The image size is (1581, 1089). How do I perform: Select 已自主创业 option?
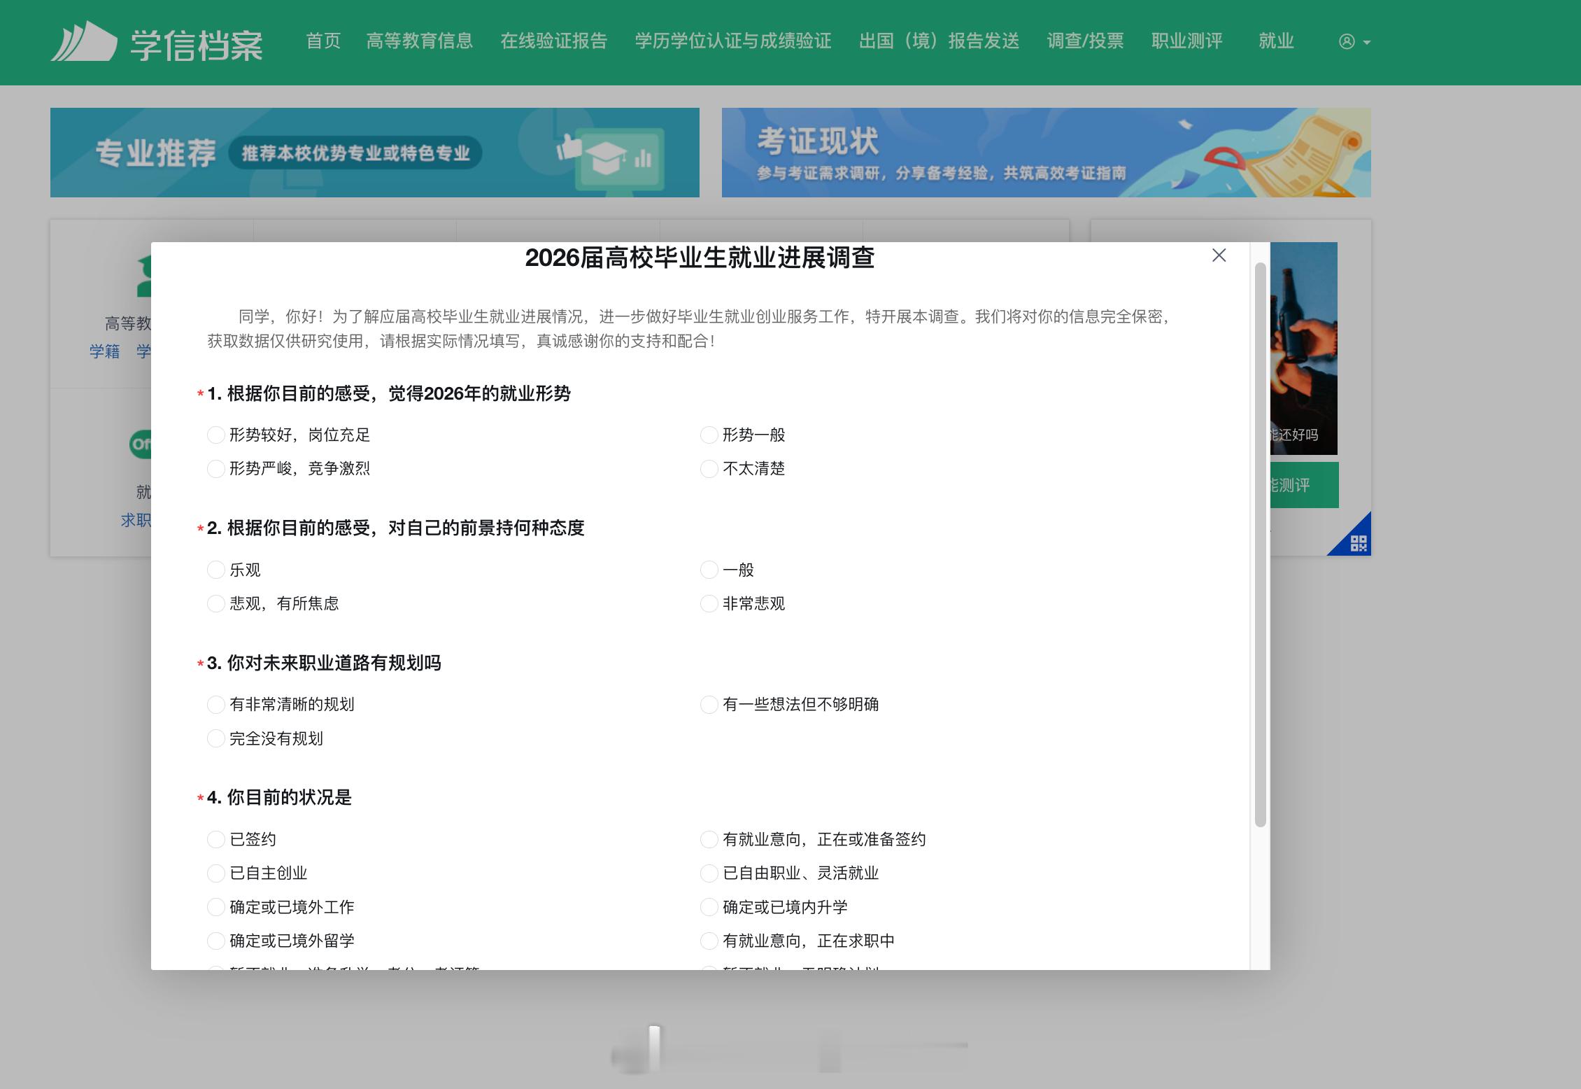click(x=216, y=873)
